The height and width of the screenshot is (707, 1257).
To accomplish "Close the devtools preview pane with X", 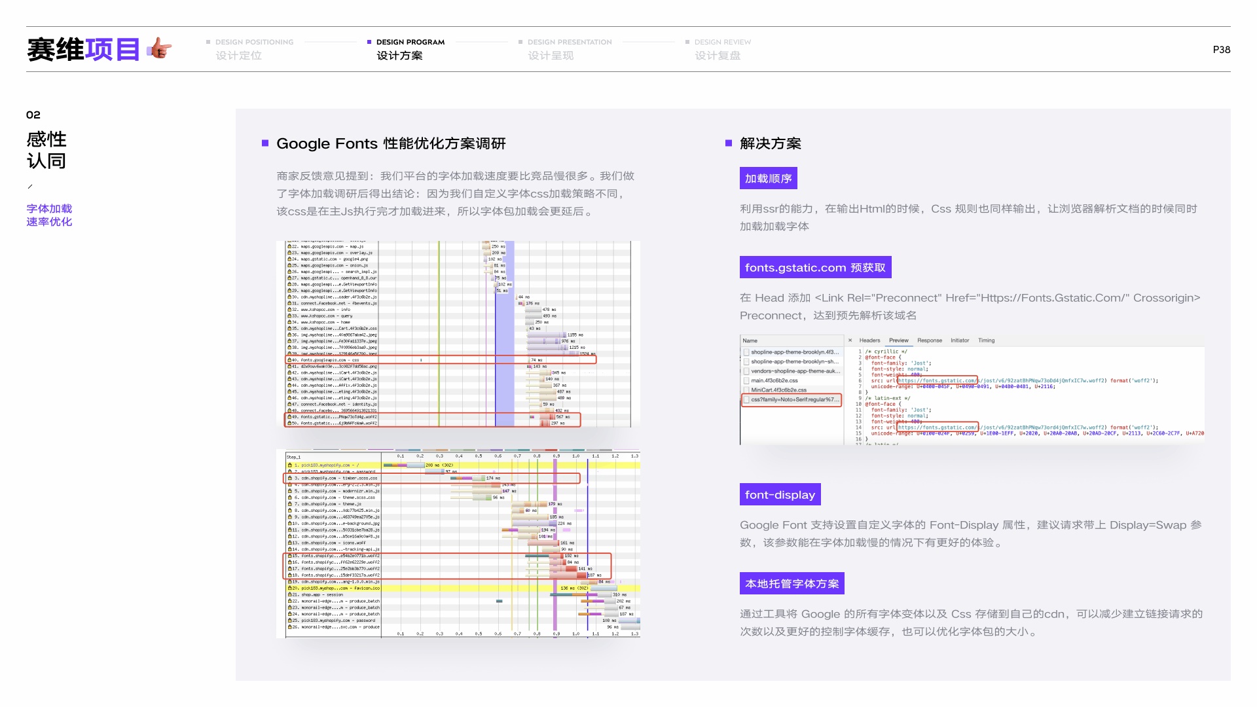I will pos(850,340).
